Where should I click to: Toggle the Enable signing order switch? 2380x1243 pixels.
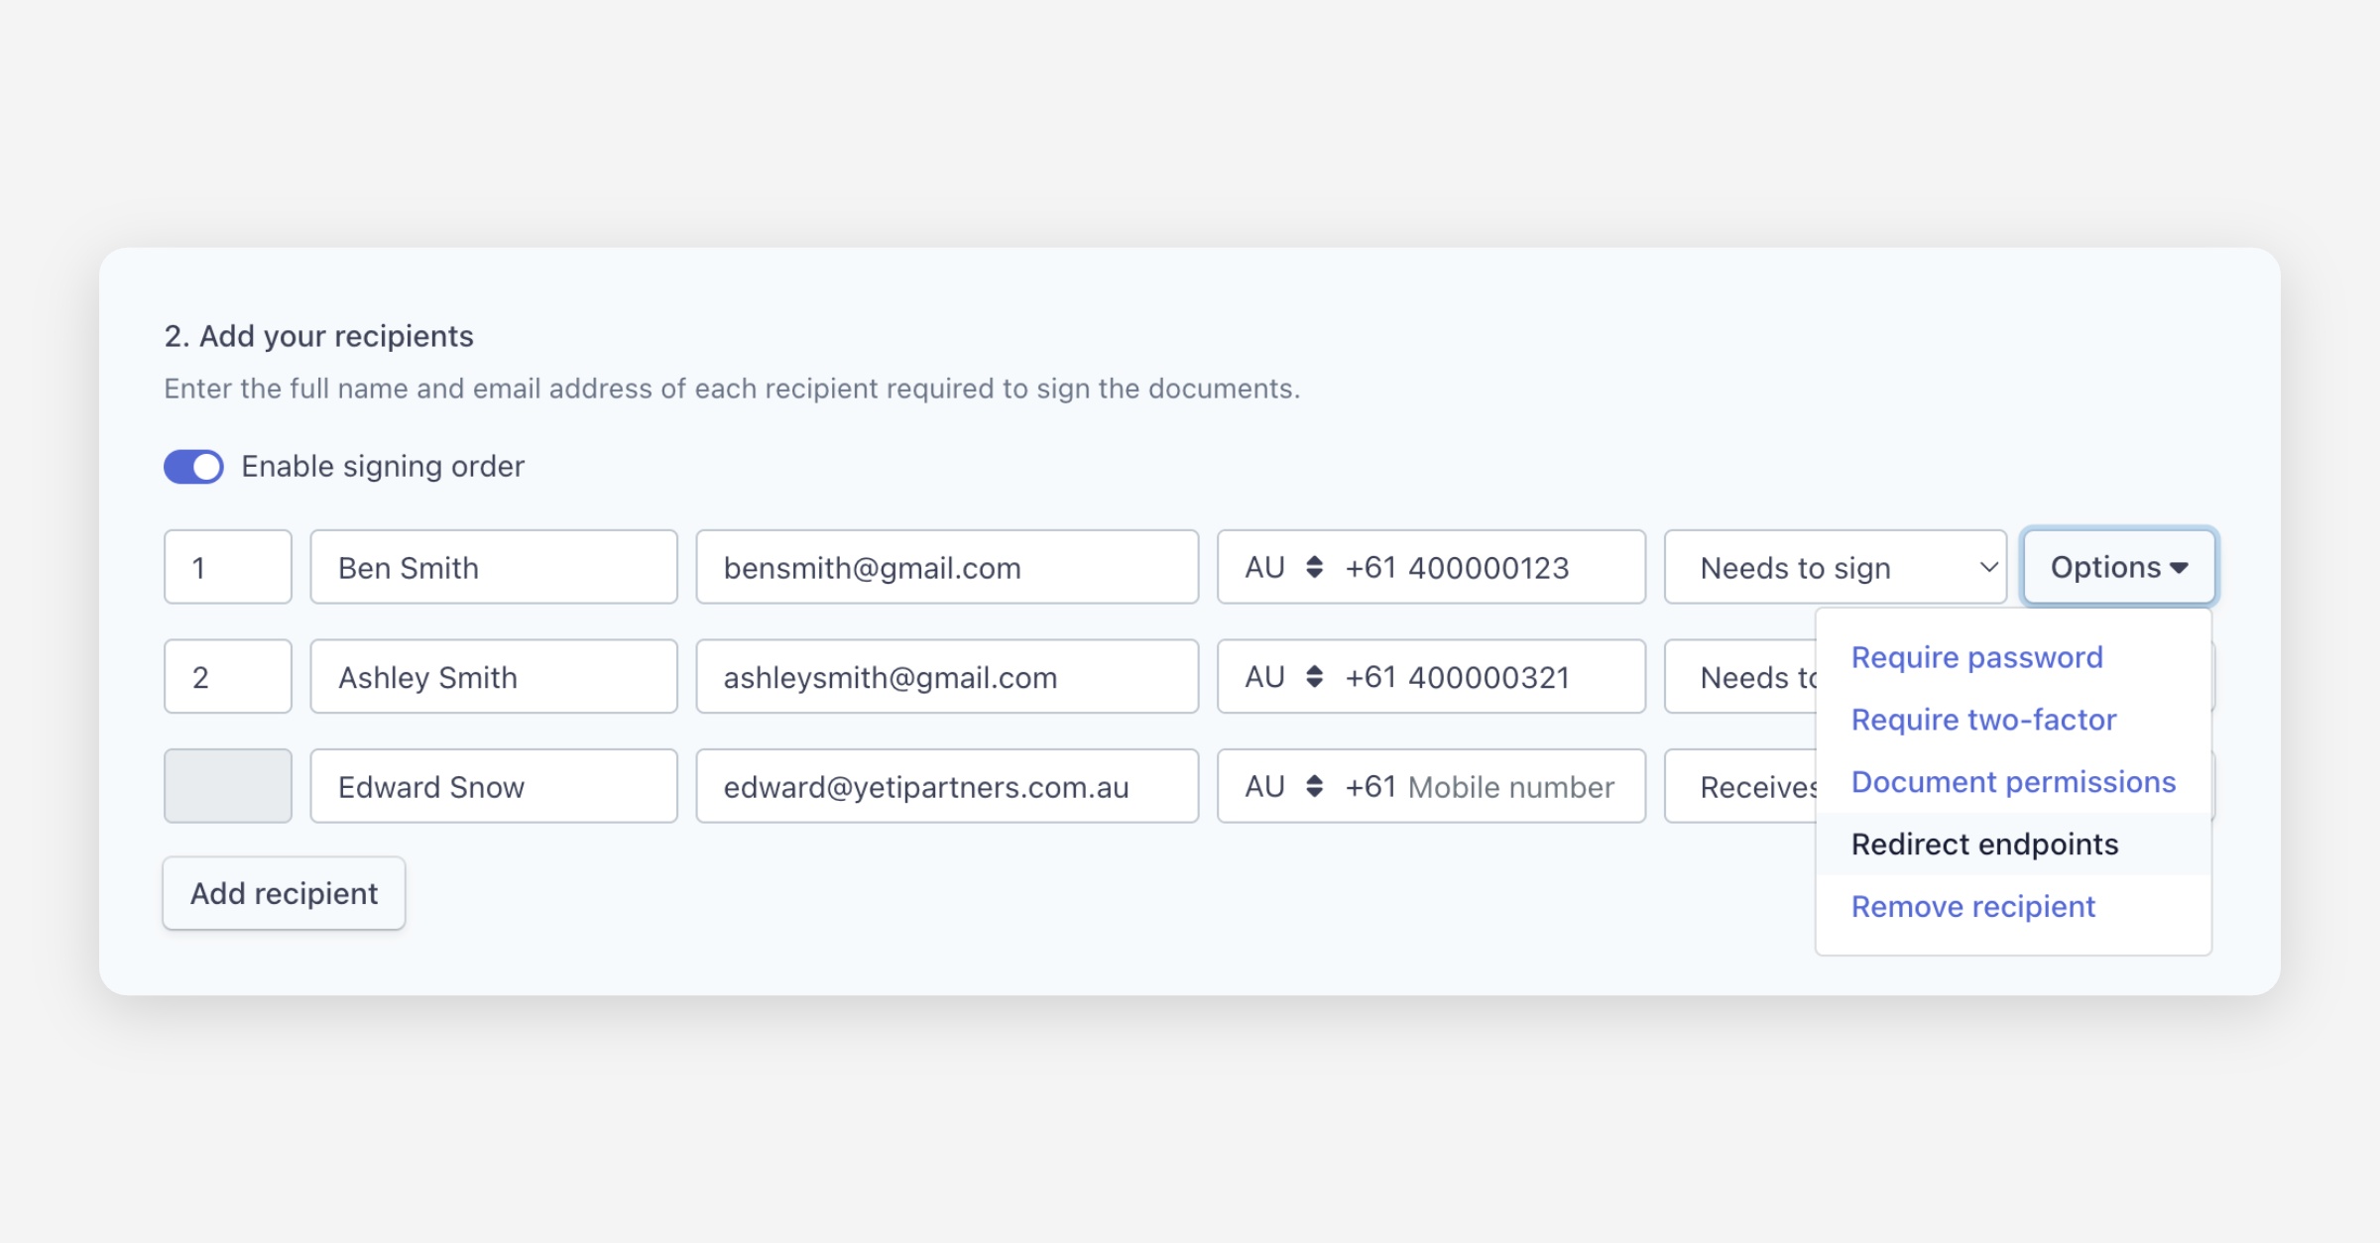tap(193, 467)
